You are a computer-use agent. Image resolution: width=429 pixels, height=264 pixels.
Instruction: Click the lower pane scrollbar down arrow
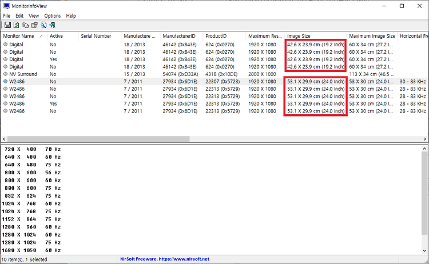click(424, 250)
